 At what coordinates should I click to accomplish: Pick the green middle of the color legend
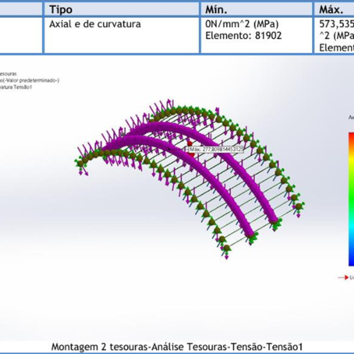coord(351,201)
